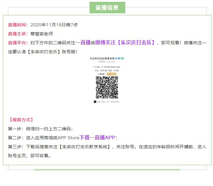Click the label 直播时间:
Viewport: 213px width, 186px height.
[x=18, y=25]
